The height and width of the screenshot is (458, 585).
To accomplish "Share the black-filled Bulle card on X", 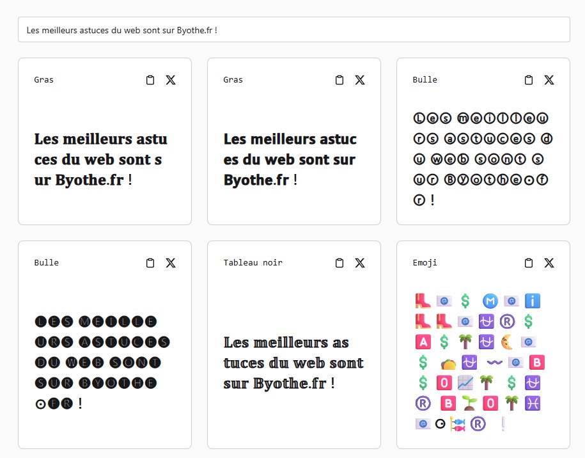I will tap(171, 263).
